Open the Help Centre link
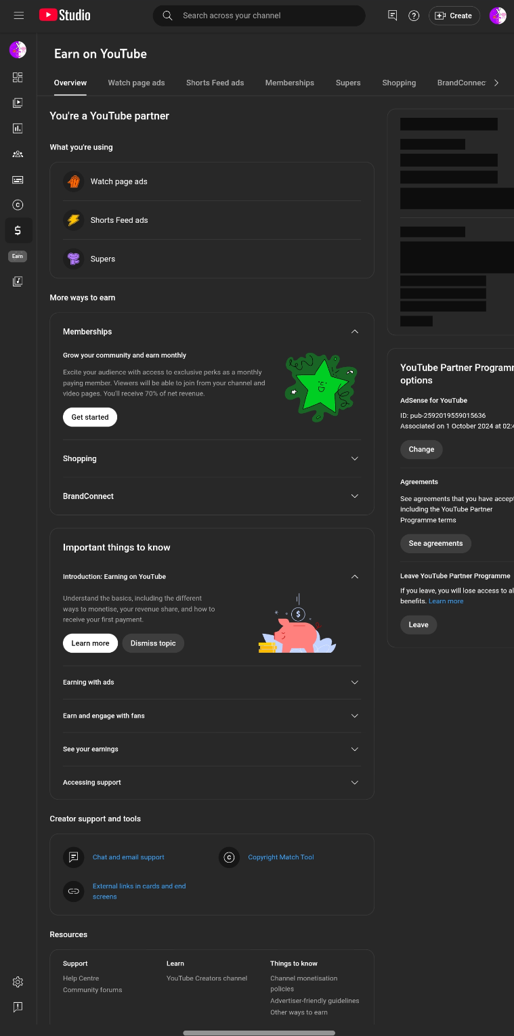This screenshot has width=514, height=1036. point(81,978)
